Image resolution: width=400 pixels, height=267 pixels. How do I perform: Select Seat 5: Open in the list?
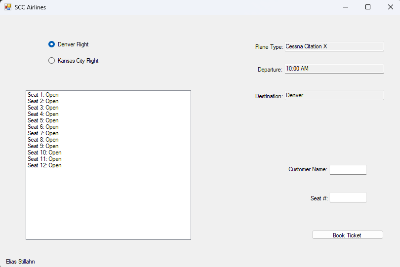point(43,120)
